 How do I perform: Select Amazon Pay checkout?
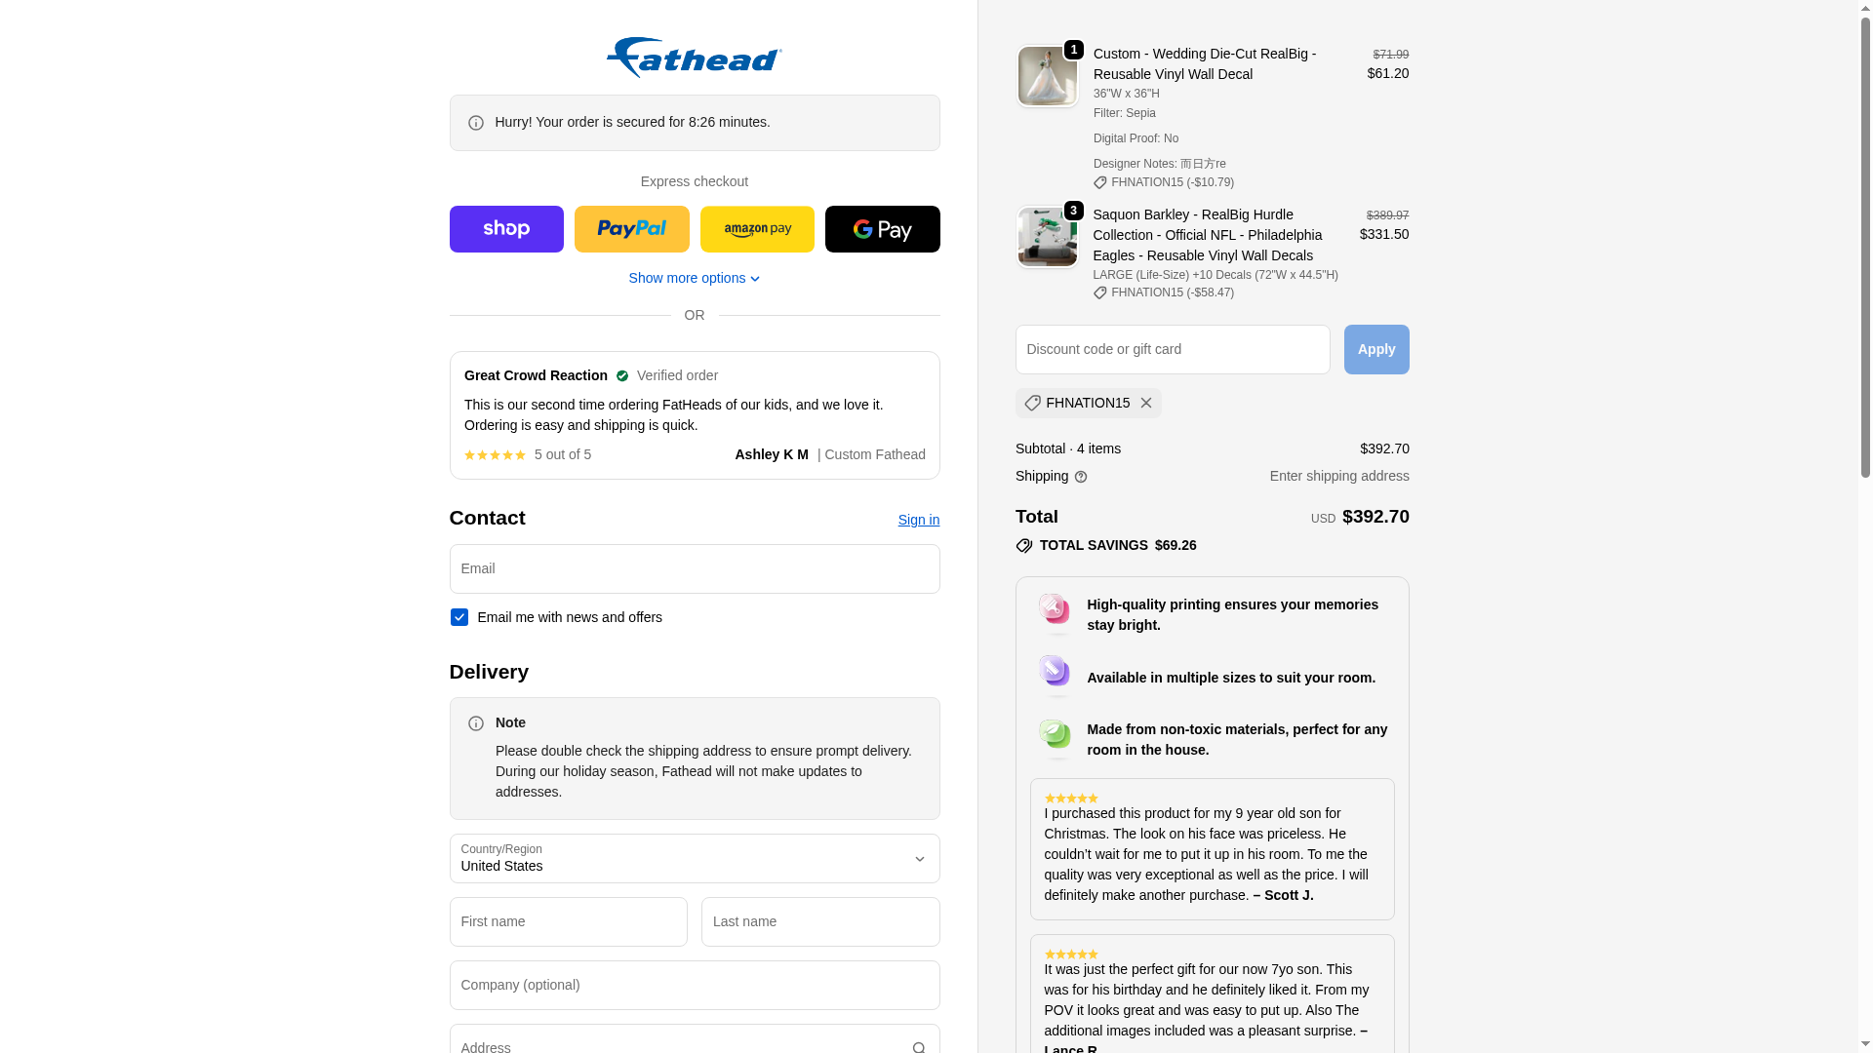tap(757, 229)
